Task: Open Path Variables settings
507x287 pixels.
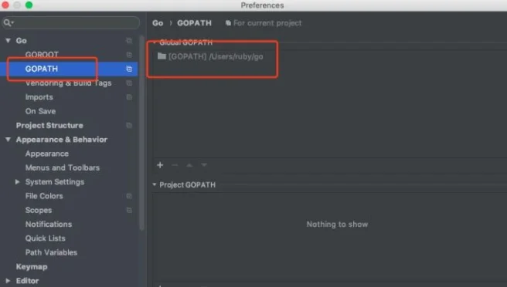Action: (51, 252)
